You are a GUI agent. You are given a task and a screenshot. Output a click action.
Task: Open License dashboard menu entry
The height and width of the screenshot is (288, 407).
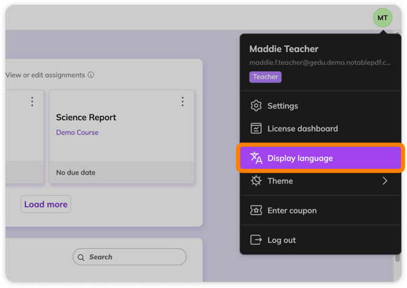pos(321,129)
